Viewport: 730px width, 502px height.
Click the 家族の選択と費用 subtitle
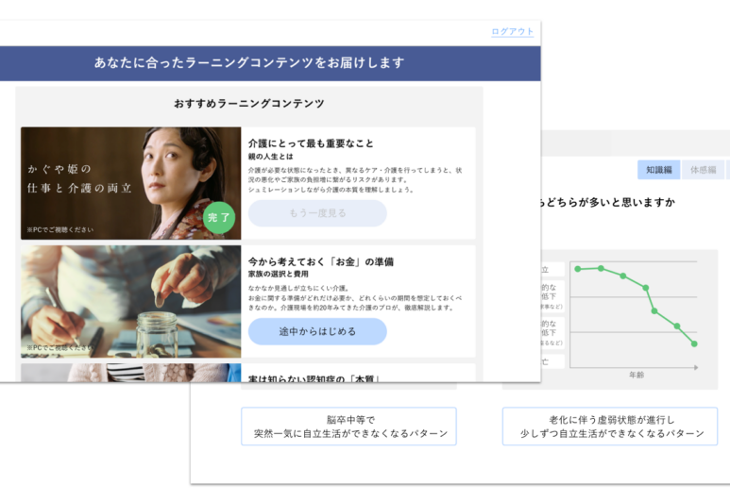point(278,274)
